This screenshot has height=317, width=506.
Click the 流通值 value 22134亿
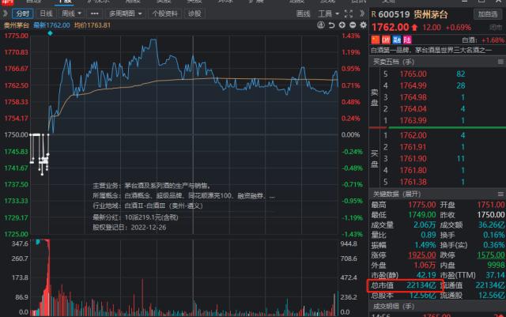(x=490, y=285)
